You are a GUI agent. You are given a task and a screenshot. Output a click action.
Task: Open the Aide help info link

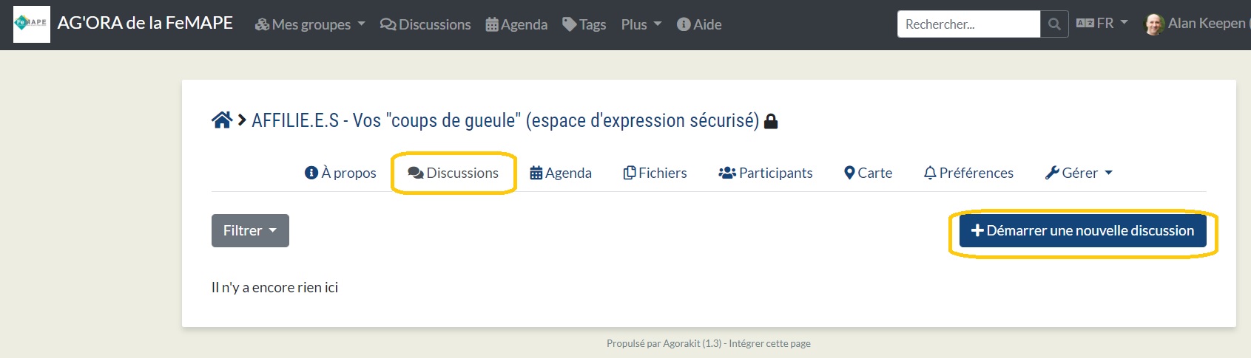[x=699, y=24]
